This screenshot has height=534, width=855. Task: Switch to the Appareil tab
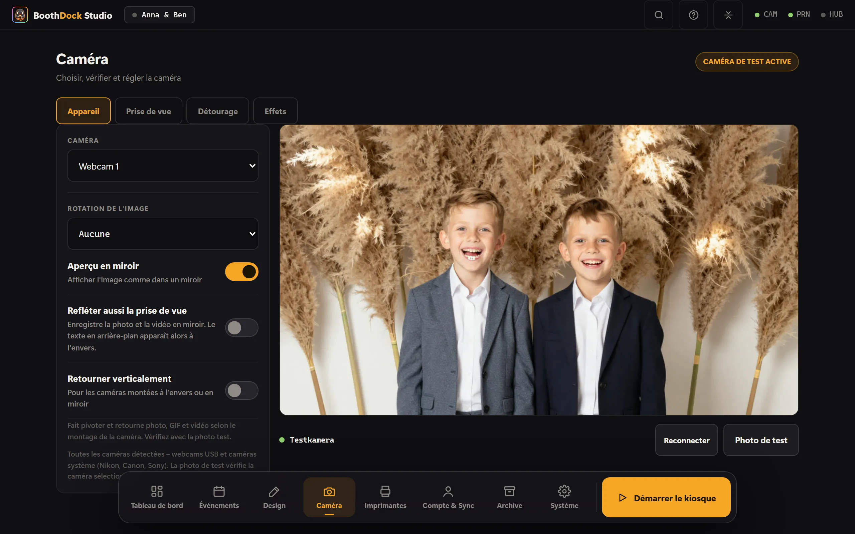point(83,111)
